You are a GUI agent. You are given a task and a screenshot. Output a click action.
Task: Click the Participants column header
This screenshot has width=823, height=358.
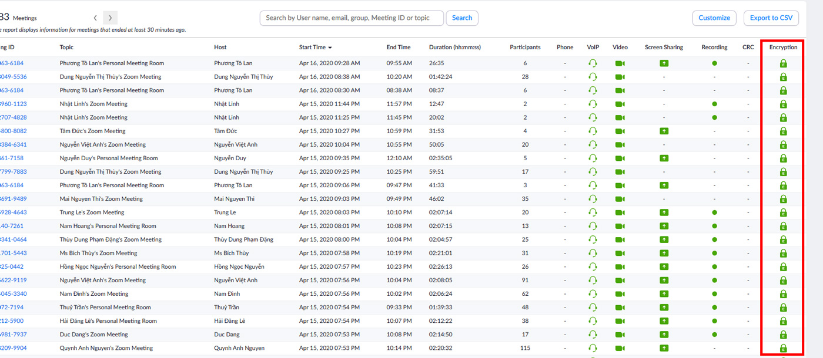point(524,48)
